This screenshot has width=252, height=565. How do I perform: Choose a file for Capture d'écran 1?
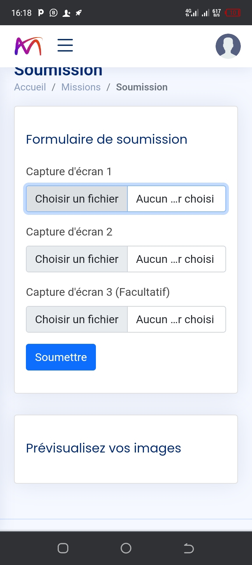pyautogui.click(x=77, y=199)
